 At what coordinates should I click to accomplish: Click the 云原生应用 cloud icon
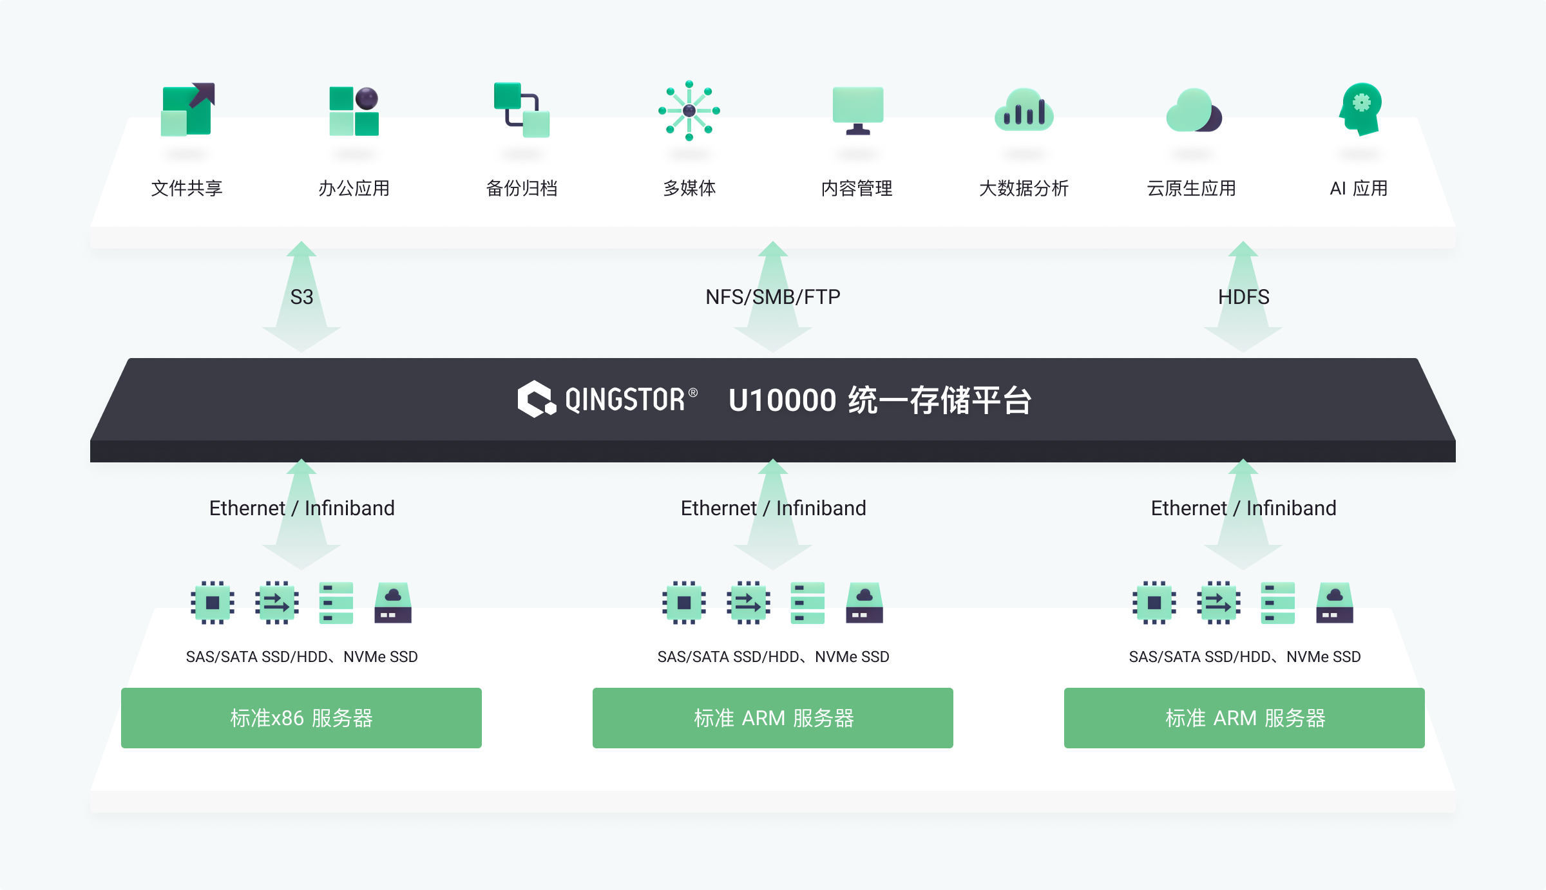pyautogui.click(x=1194, y=110)
